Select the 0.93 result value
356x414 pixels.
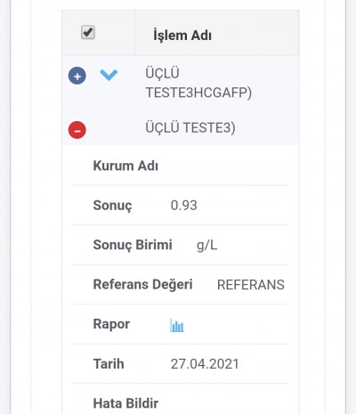[x=184, y=206]
